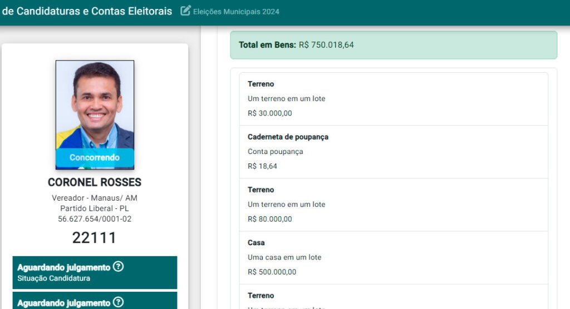This screenshot has height=309, width=570.
Task: Select the Casa entry worth R$ 500.000,00
Action: [394, 257]
